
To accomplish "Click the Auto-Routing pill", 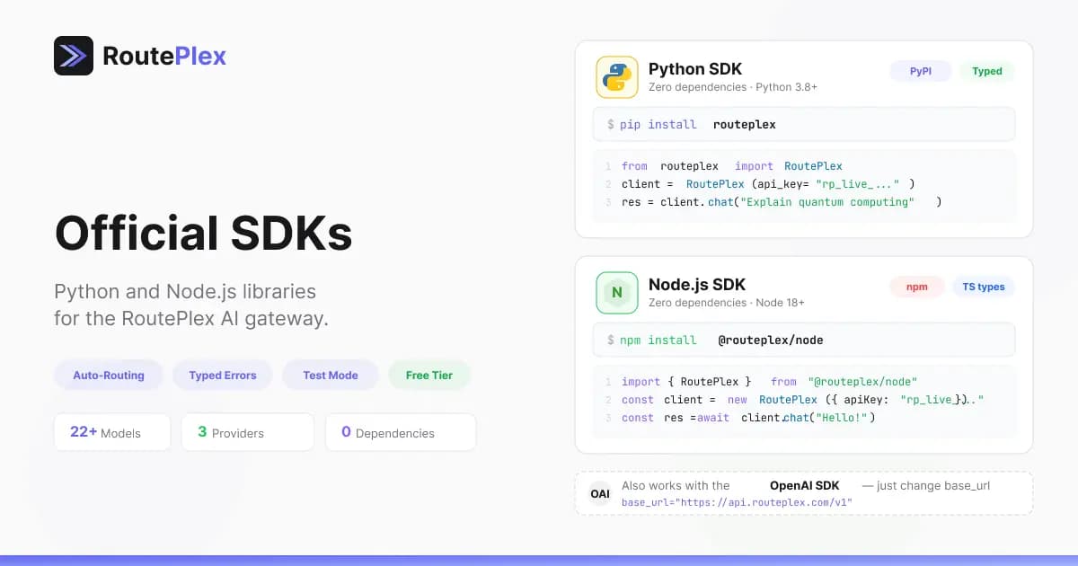I will (109, 375).
